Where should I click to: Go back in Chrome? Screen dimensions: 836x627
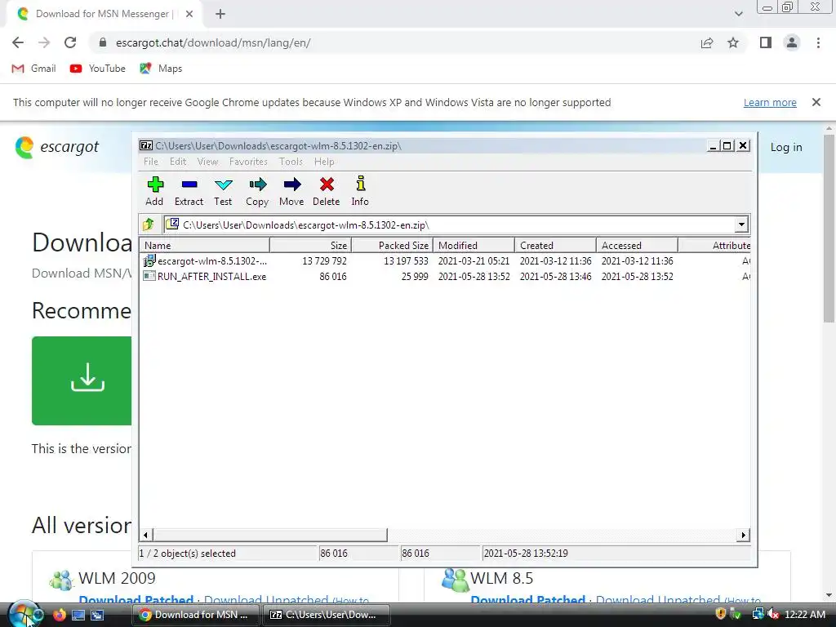click(x=18, y=42)
